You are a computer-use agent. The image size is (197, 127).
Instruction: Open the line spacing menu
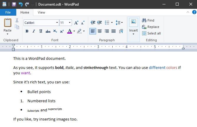click(119, 23)
